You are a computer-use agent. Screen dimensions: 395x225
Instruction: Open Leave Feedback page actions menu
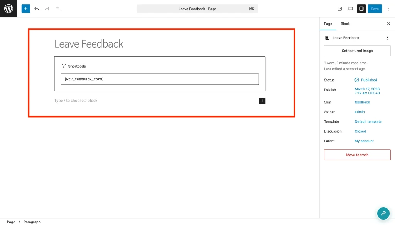387,38
